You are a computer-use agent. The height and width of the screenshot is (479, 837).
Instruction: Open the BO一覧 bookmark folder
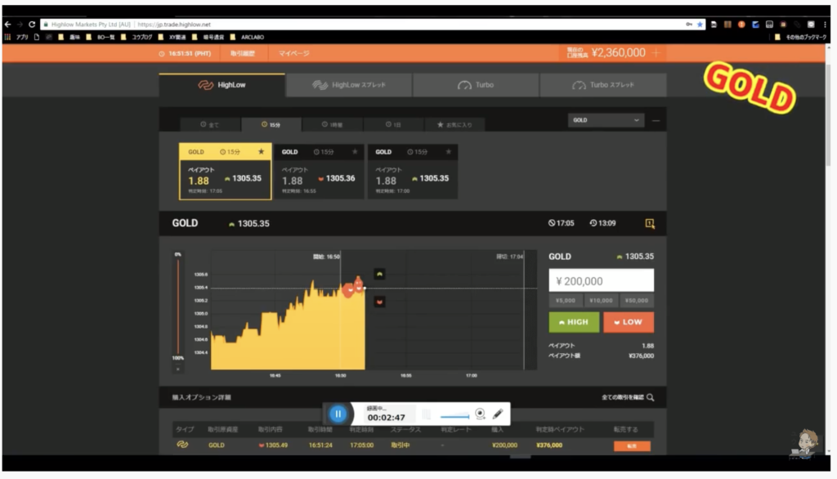[x=101, y=38]
